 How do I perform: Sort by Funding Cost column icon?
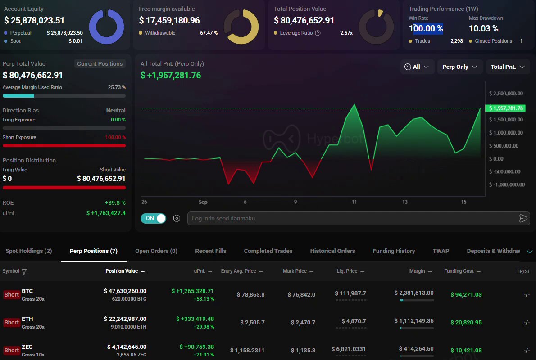[478, 271]
